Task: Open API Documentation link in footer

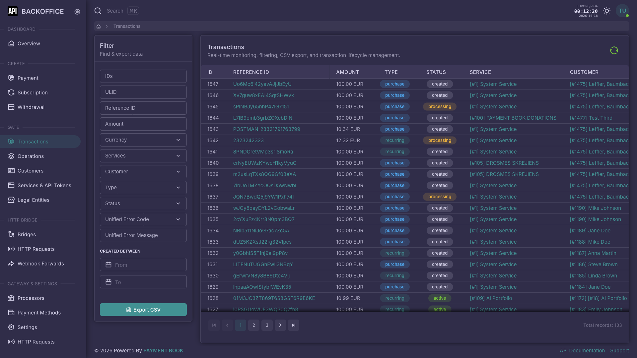Action: click(582, 351)
